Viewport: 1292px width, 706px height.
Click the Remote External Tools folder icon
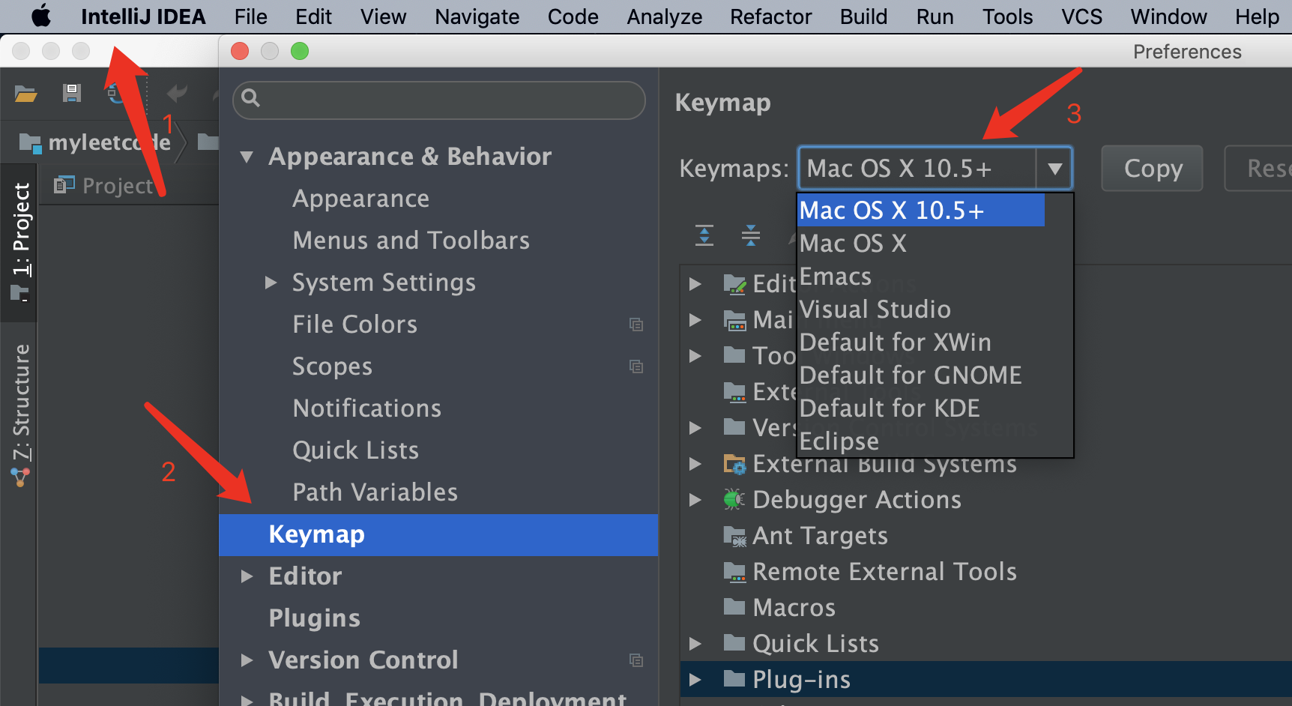click(734, 572)
